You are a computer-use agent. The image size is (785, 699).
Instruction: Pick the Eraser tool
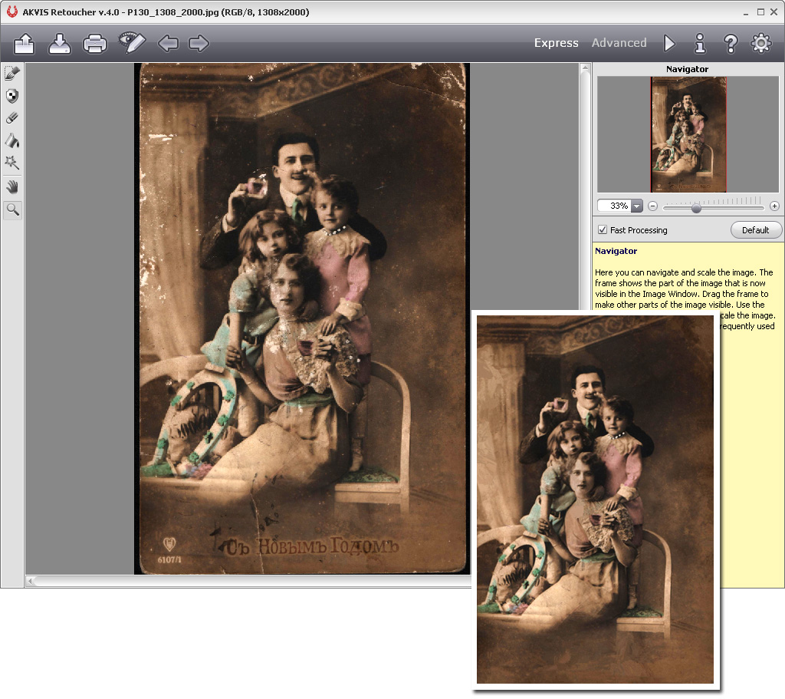coord(12,118)
